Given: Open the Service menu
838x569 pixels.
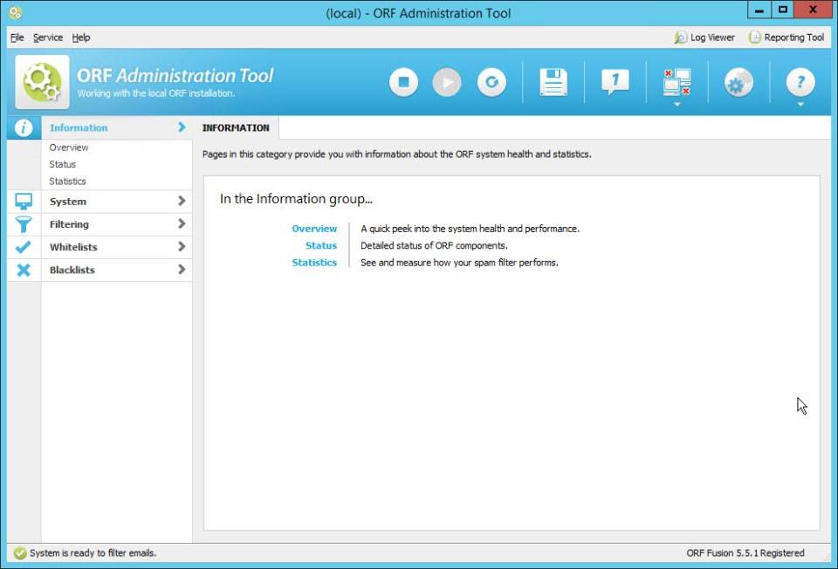Looking at the screenshot, I should [x=47, y=38].
